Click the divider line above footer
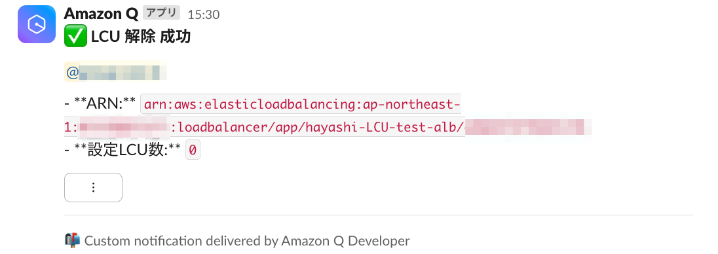Image resolution: width=718 pixels, height=254 pixels. point(378,215)
